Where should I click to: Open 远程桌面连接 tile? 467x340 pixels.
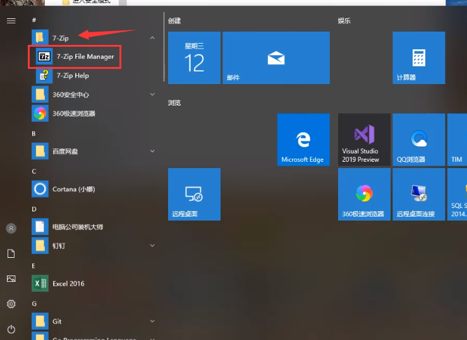(419, 194)
